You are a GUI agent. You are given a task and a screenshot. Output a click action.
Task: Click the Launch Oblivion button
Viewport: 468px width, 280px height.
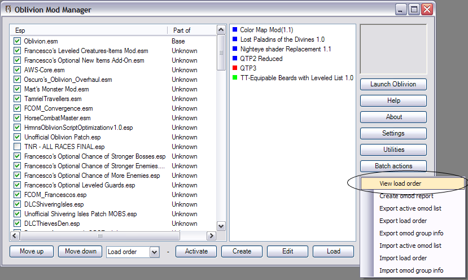click(393, 84)
